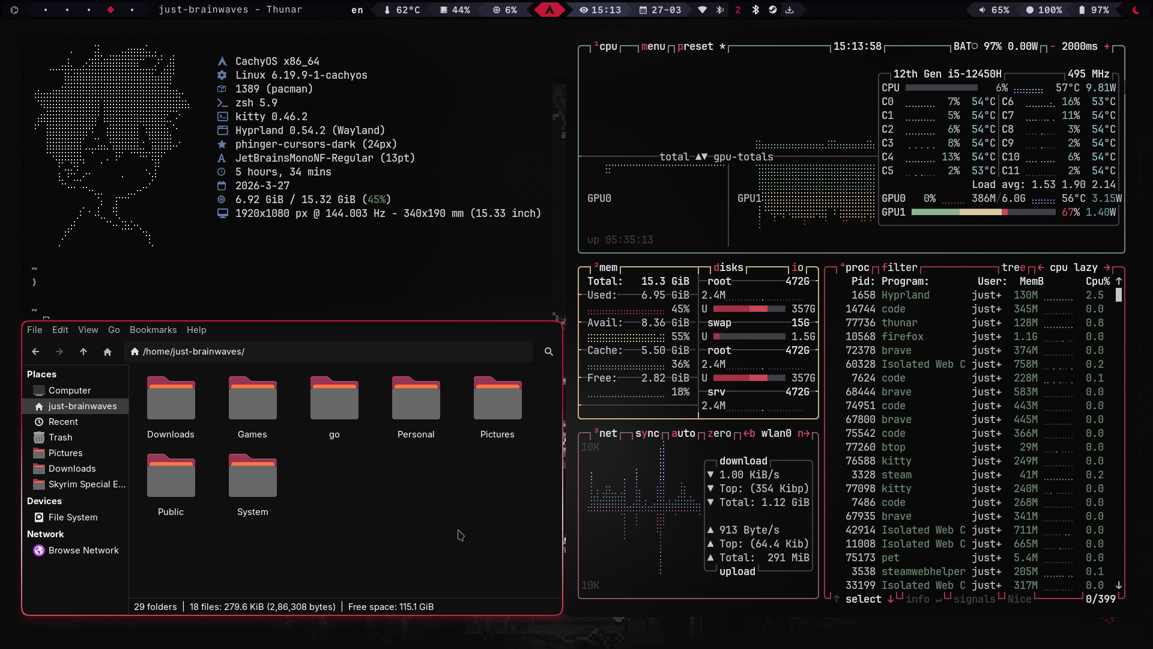Click the signals option in btop
The width and height of the screenshot is (1153, 649).
click(x=974, y=599)
